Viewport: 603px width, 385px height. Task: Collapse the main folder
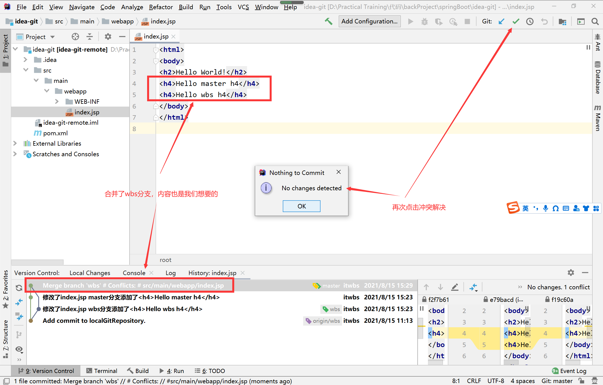[x=36, y=81]
